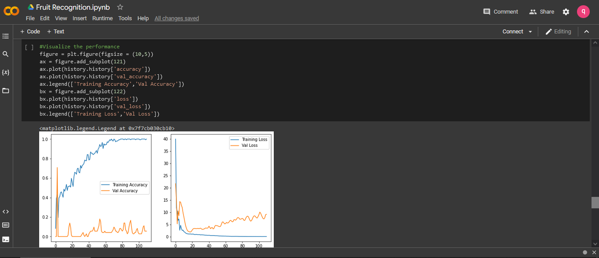Click the loss plot image
This screenshot has width=599, height=258.
coord(220,188)
